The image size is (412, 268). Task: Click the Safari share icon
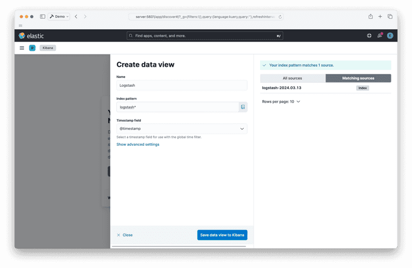tap(370, 16)
